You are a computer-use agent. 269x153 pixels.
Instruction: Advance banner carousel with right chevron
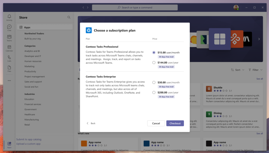tap(259, 39)
